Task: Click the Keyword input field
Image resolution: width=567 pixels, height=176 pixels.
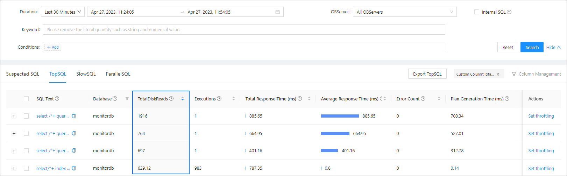Action: (x=243, y=30)
